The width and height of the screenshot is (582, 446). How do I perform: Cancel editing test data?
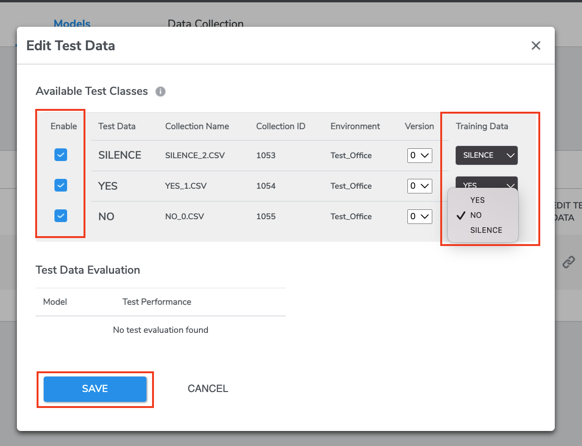tap(208, 389)
